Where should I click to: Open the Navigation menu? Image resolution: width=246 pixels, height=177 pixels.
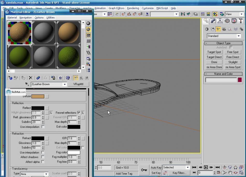[26, 18]
